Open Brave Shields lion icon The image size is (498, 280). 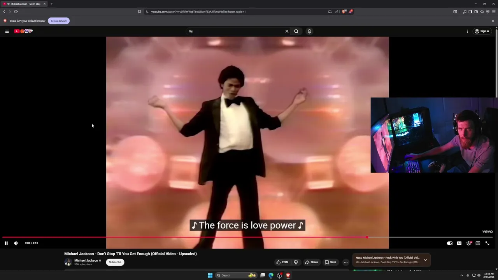point(344,12)
